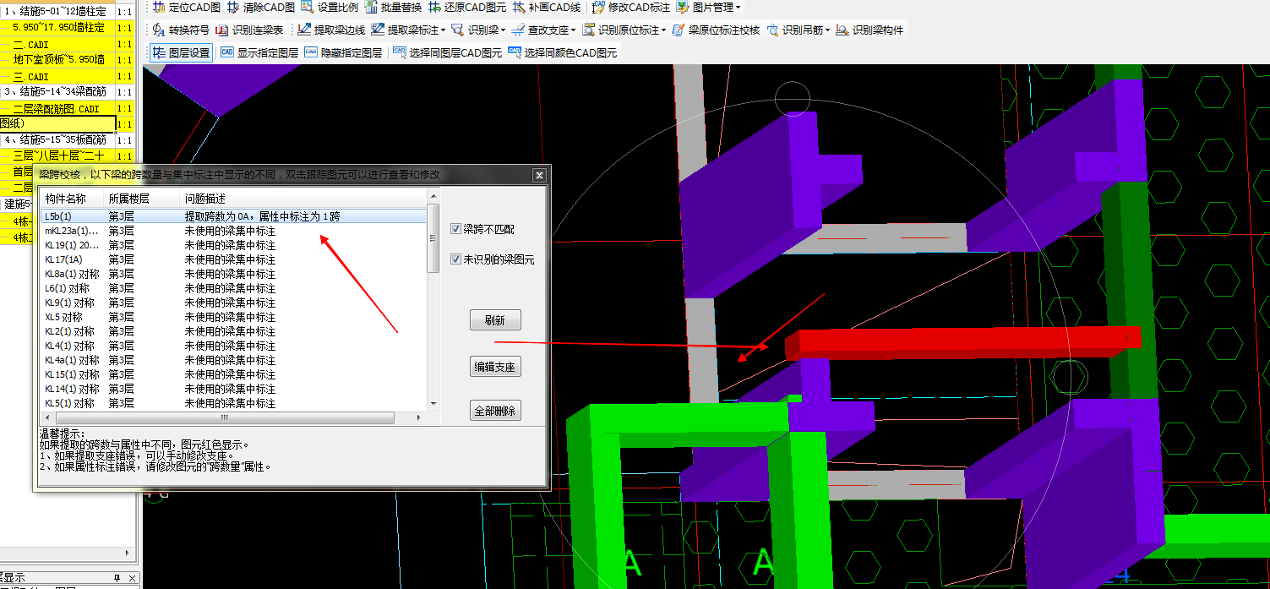Select the KL17(1A) row
Screen dimensions: 1270x589
[x=234, y=259]
